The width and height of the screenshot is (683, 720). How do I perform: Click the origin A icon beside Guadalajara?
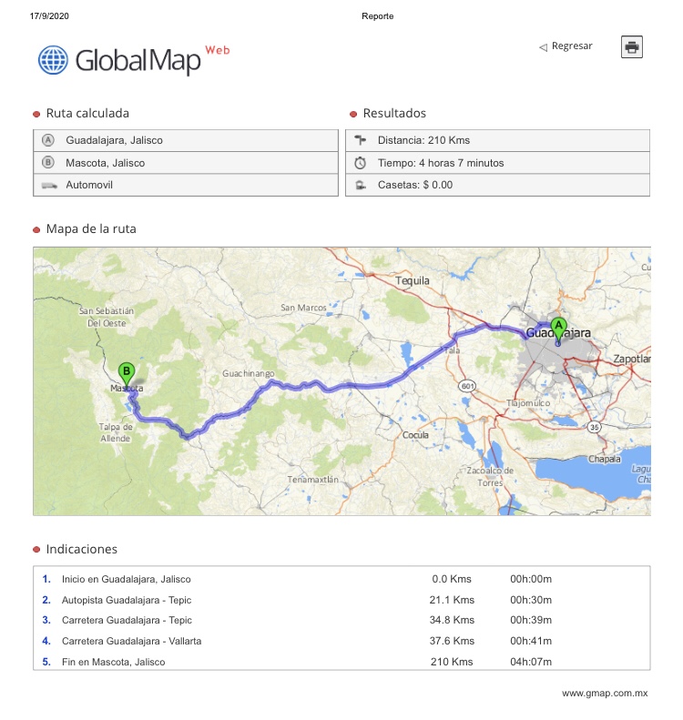click(48, 140)
